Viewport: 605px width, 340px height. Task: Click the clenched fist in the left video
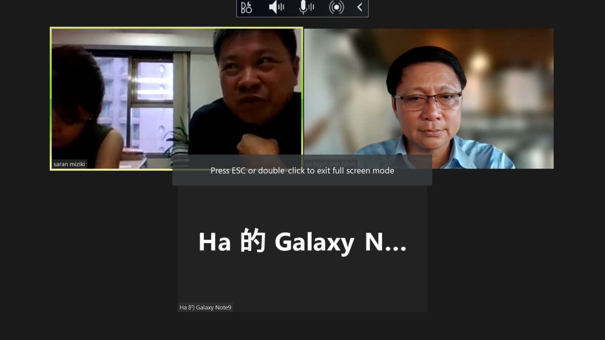pyautogui.click(x=254, y=145)
